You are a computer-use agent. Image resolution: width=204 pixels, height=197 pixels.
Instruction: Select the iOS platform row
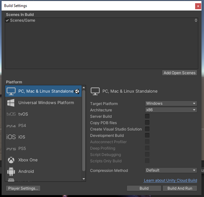click(x=43, y=137)
